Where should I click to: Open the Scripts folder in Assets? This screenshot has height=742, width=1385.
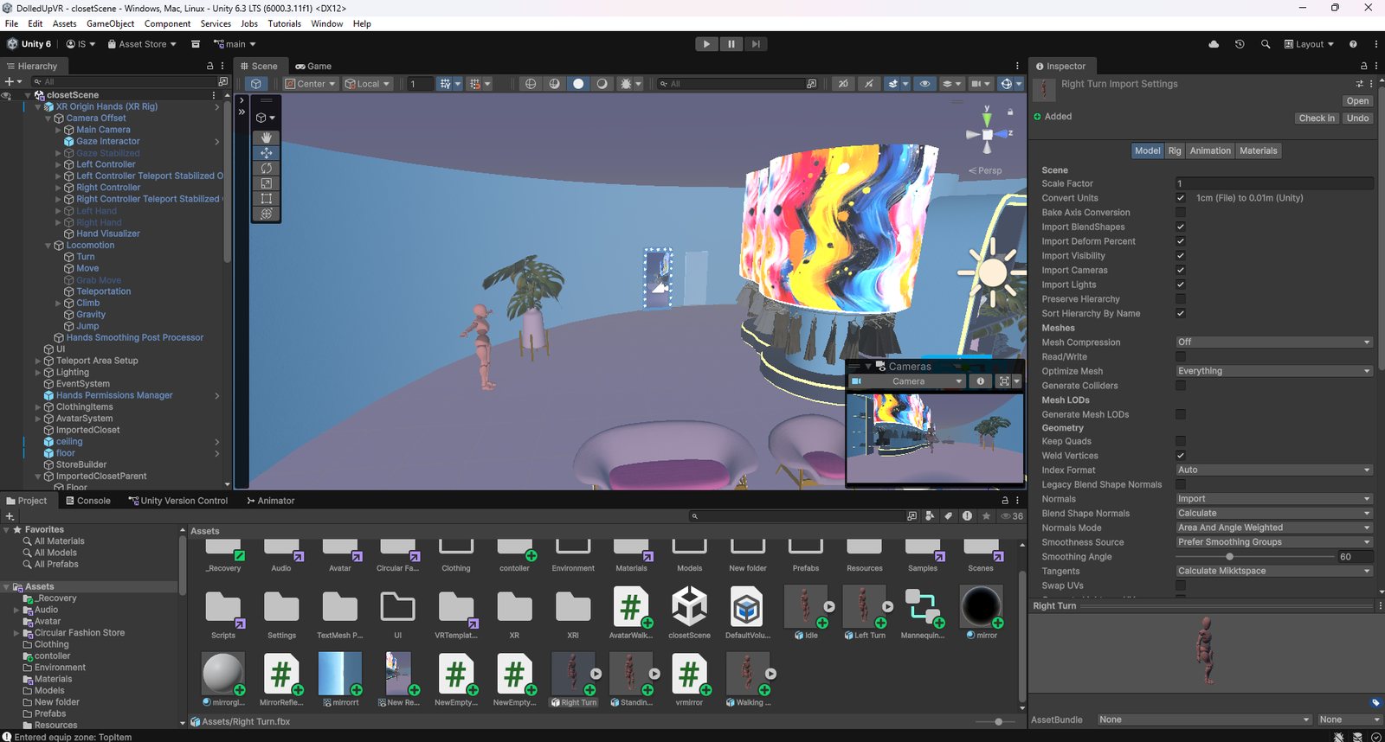[223, 612]
